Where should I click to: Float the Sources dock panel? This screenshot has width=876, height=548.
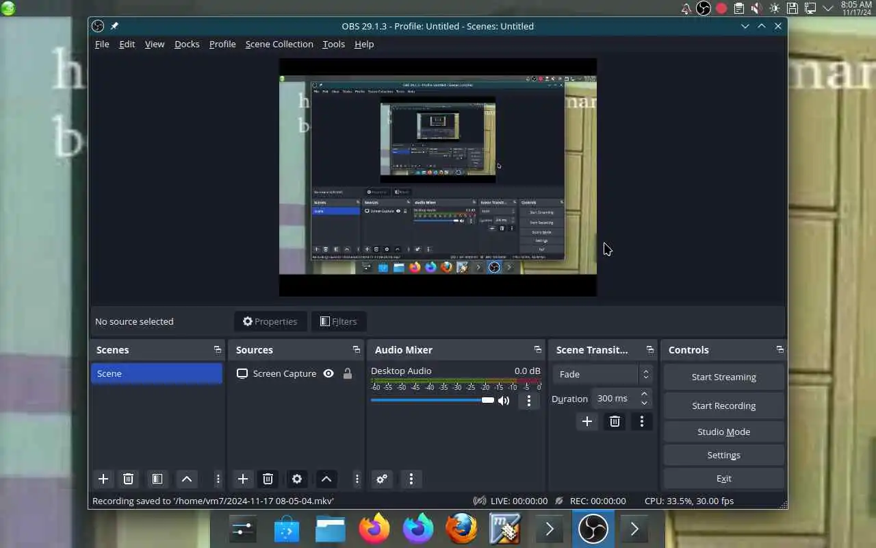pos(357,350)
